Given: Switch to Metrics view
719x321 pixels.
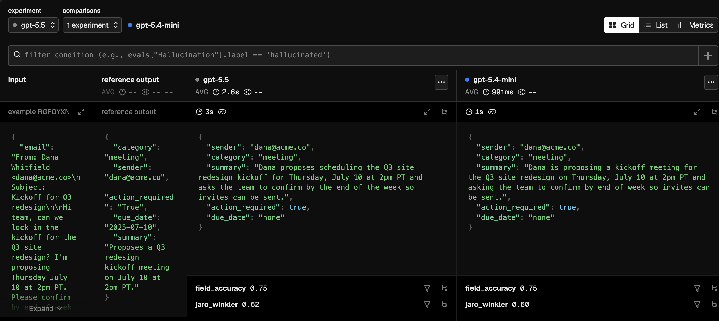Looking at the screenshot, I should (695, 25).
